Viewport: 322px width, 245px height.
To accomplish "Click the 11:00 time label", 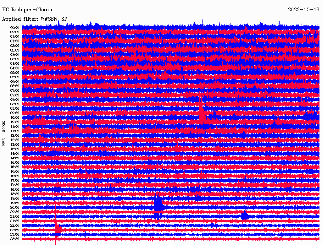I will tap(15, 127).
